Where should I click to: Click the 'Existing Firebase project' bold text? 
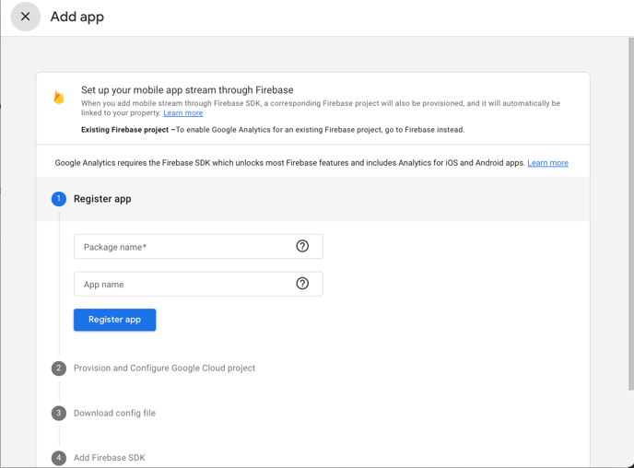pos(125,130)
